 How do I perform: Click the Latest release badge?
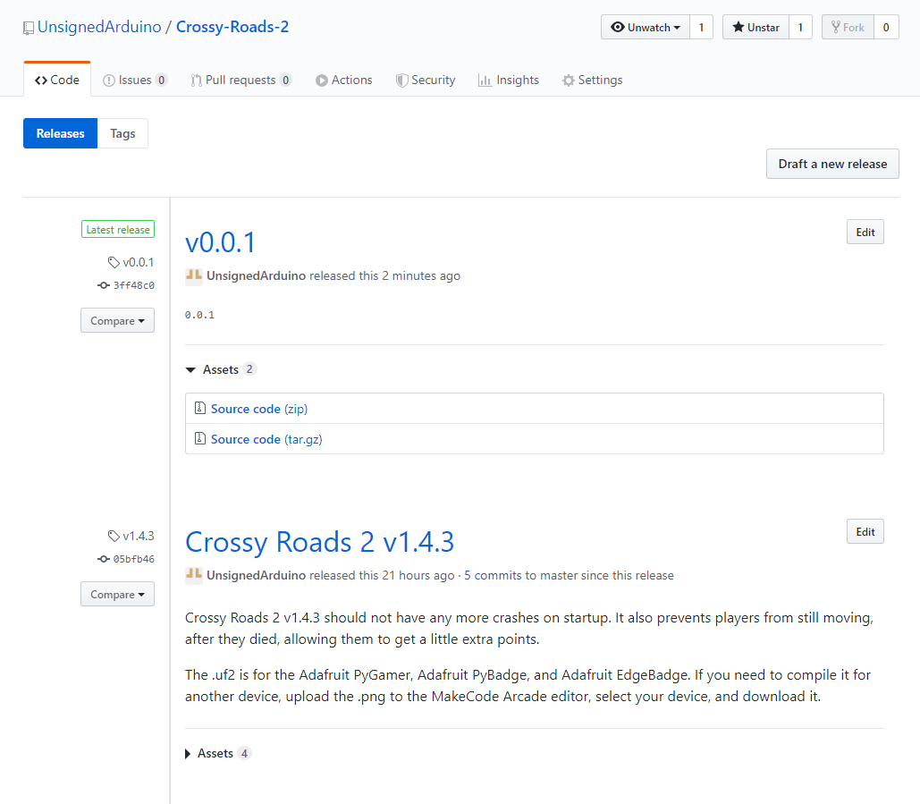118,230
